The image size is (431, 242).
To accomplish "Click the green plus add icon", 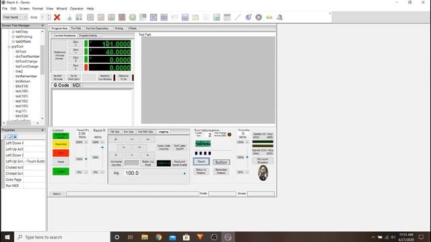I will coord(69,17).
